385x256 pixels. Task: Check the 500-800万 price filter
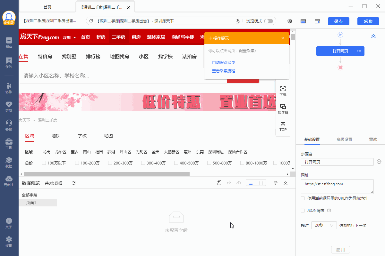point(209,163)
